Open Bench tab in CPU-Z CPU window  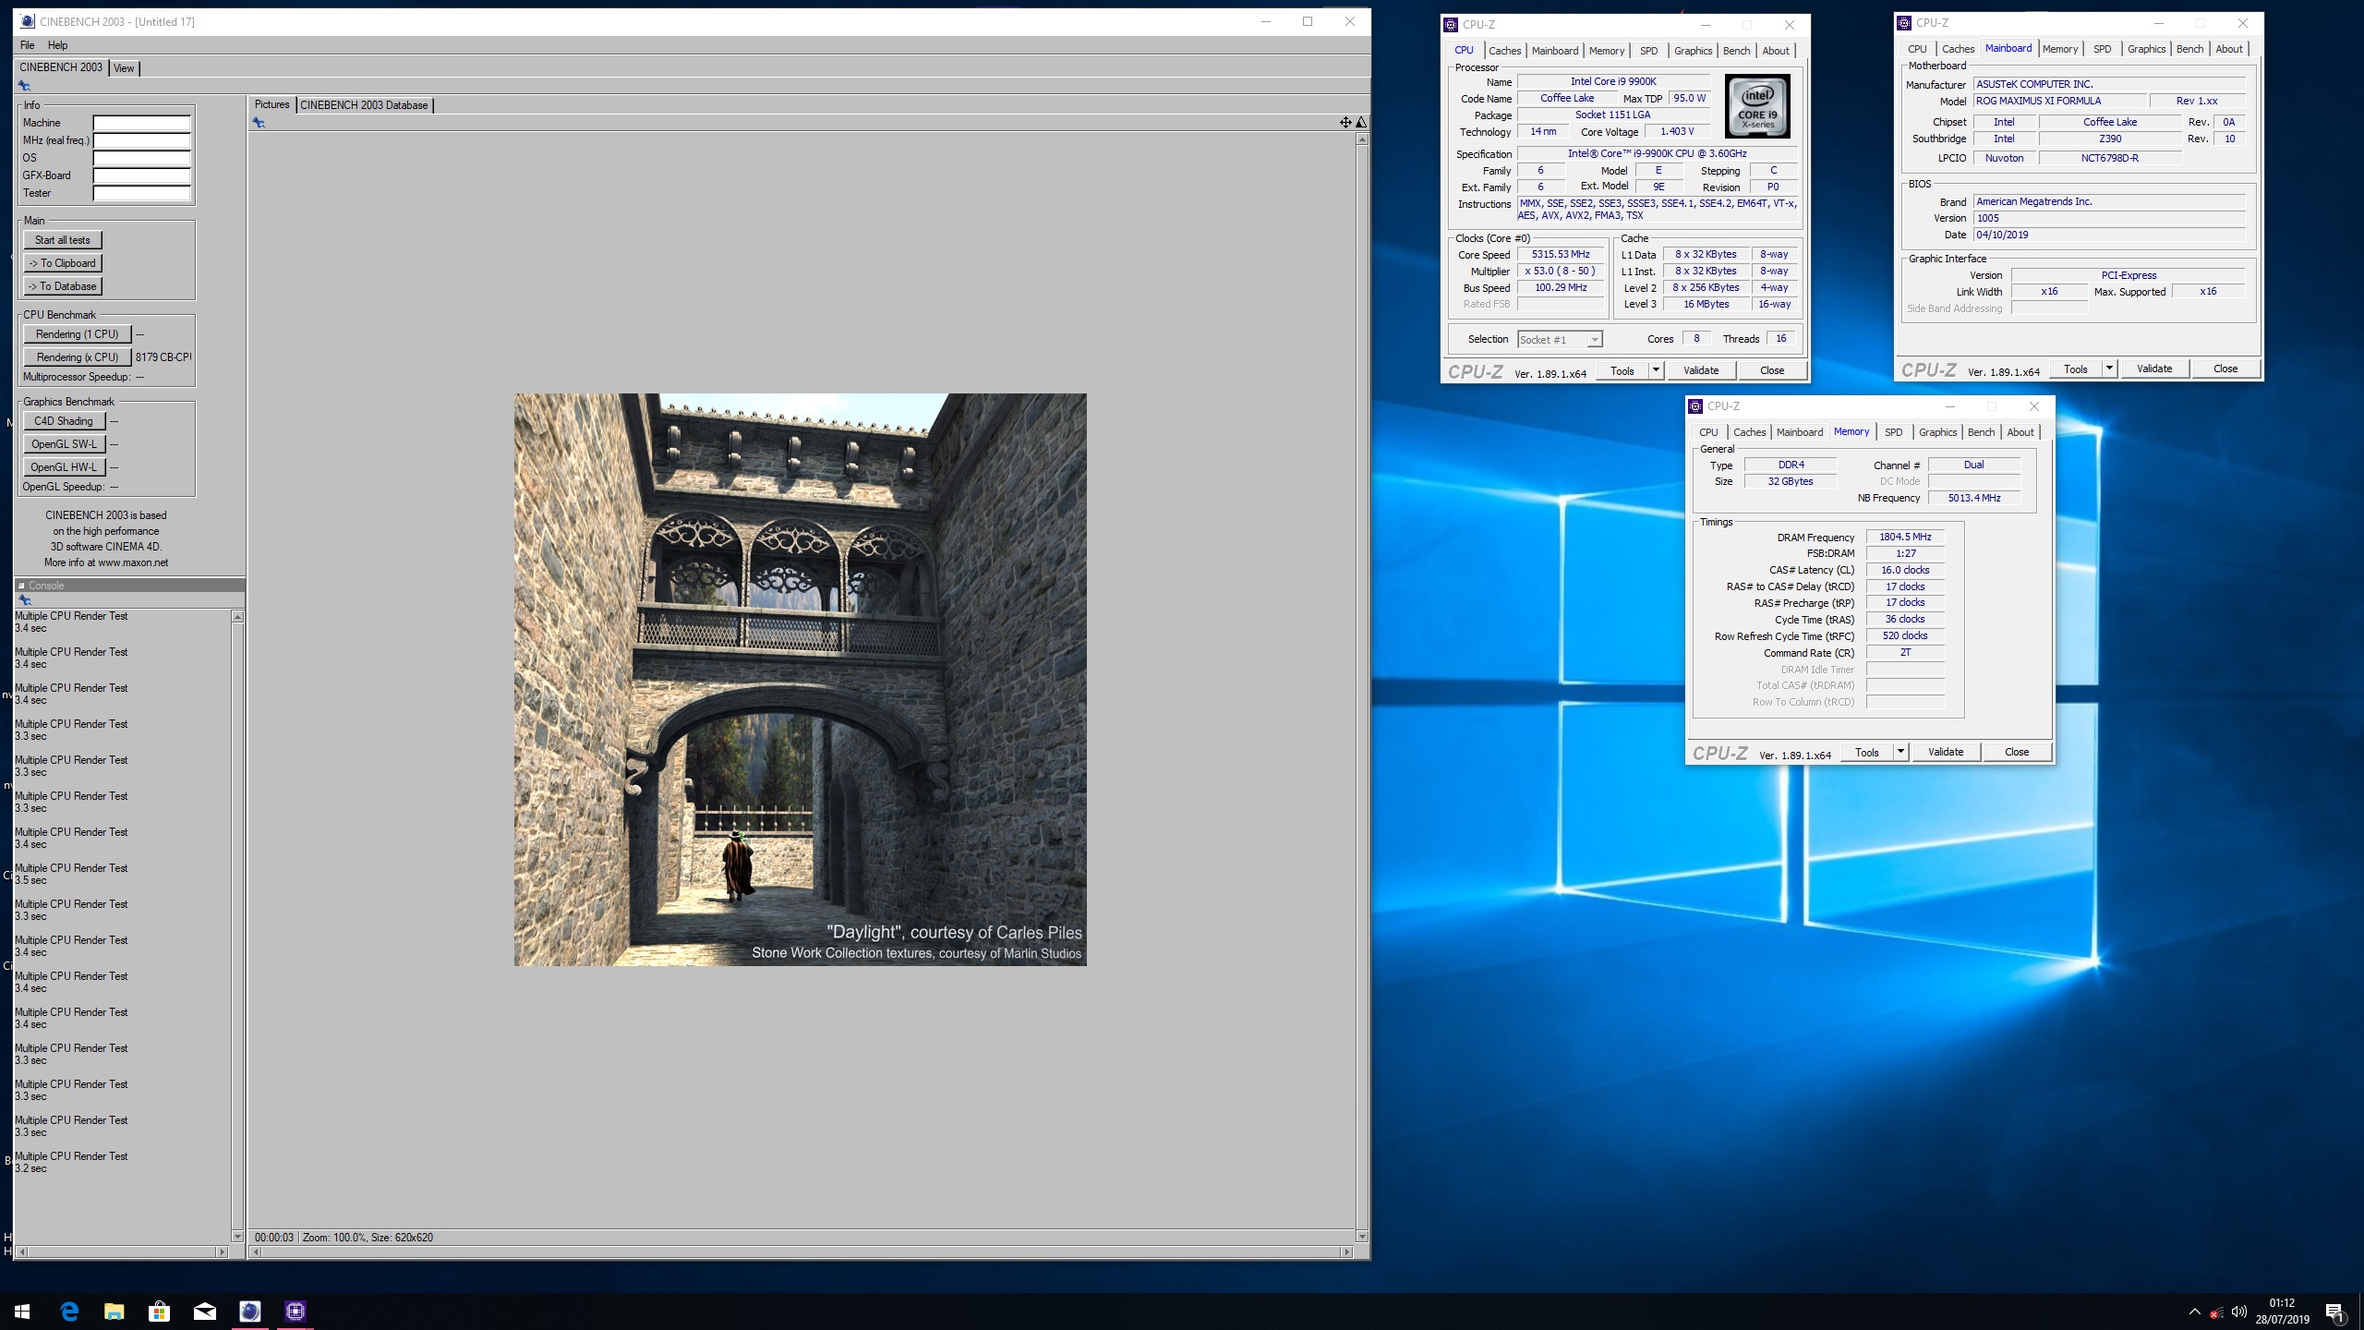pos(1736,51)
